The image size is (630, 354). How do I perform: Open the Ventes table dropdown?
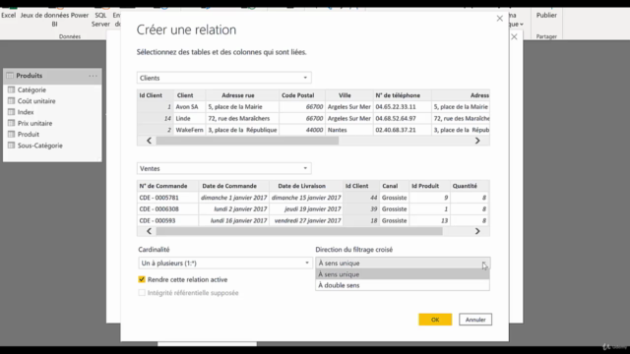(223, 168)
